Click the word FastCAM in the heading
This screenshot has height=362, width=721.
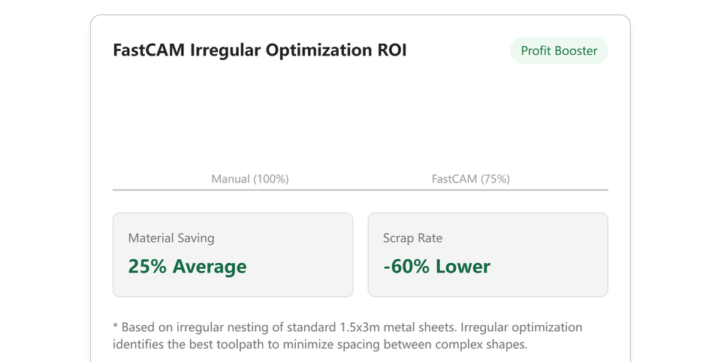point(149,50)
